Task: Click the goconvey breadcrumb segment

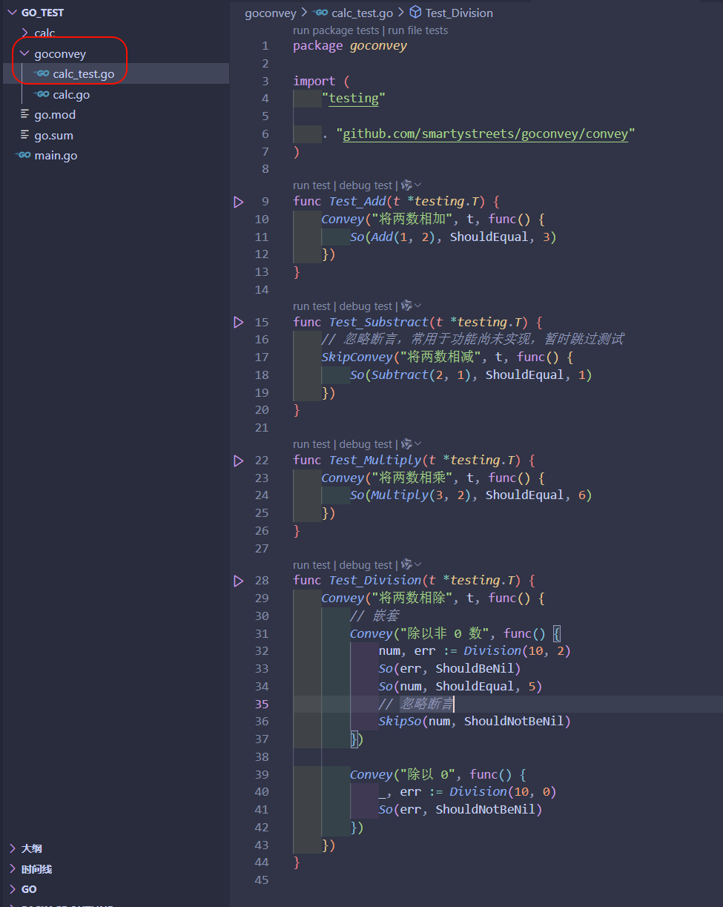Action: [271, 13]
